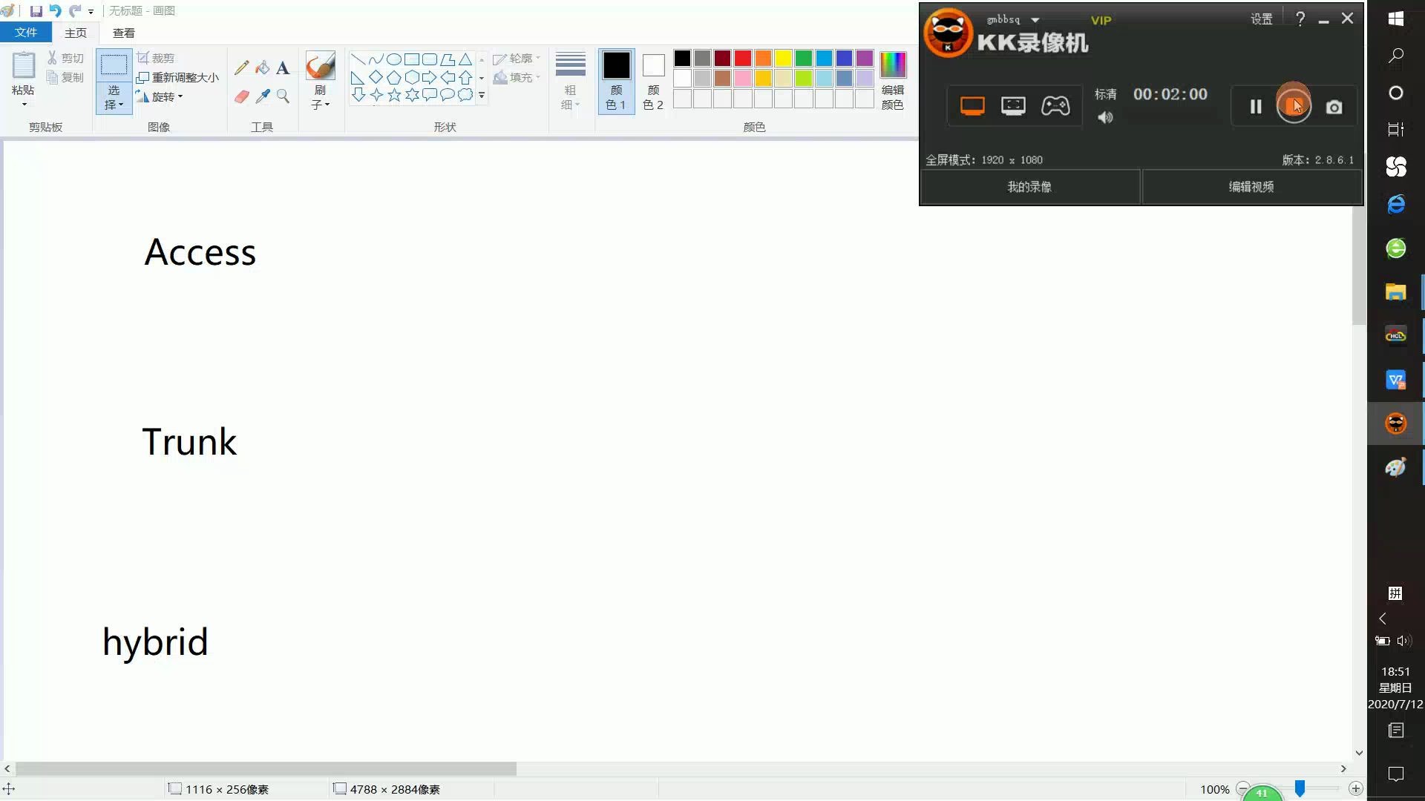Select the Pencil tool
1425x801 pixels.
pos(241,67)
